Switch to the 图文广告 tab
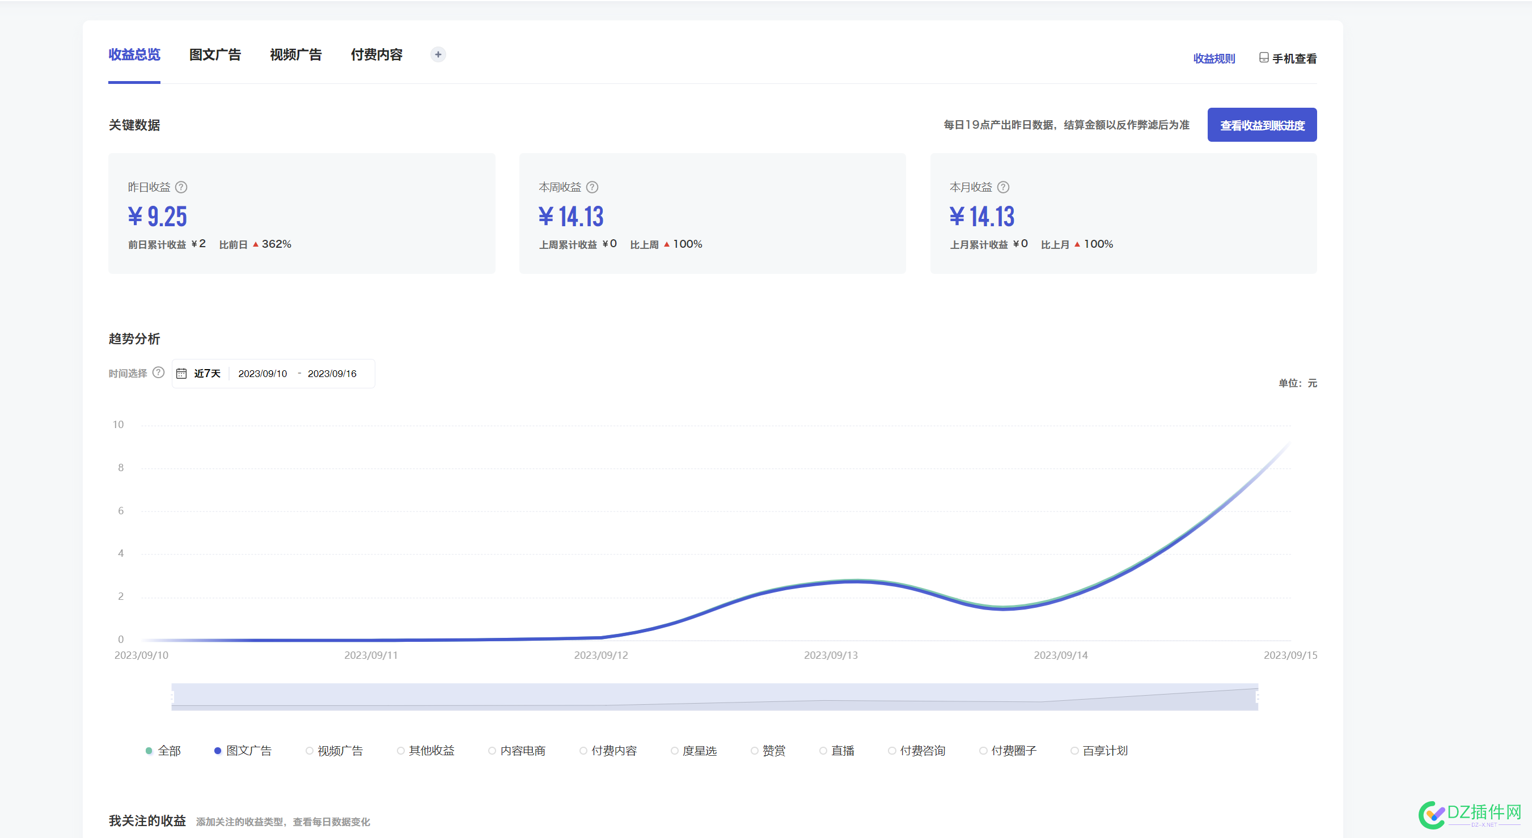 pos(215,55)
